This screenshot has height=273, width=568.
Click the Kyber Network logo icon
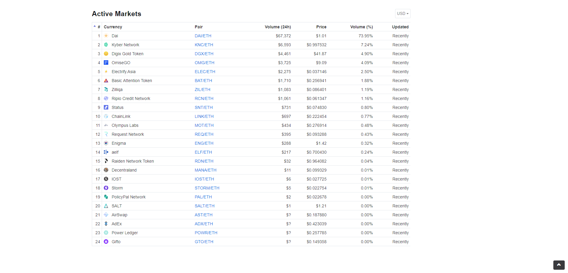106,45
